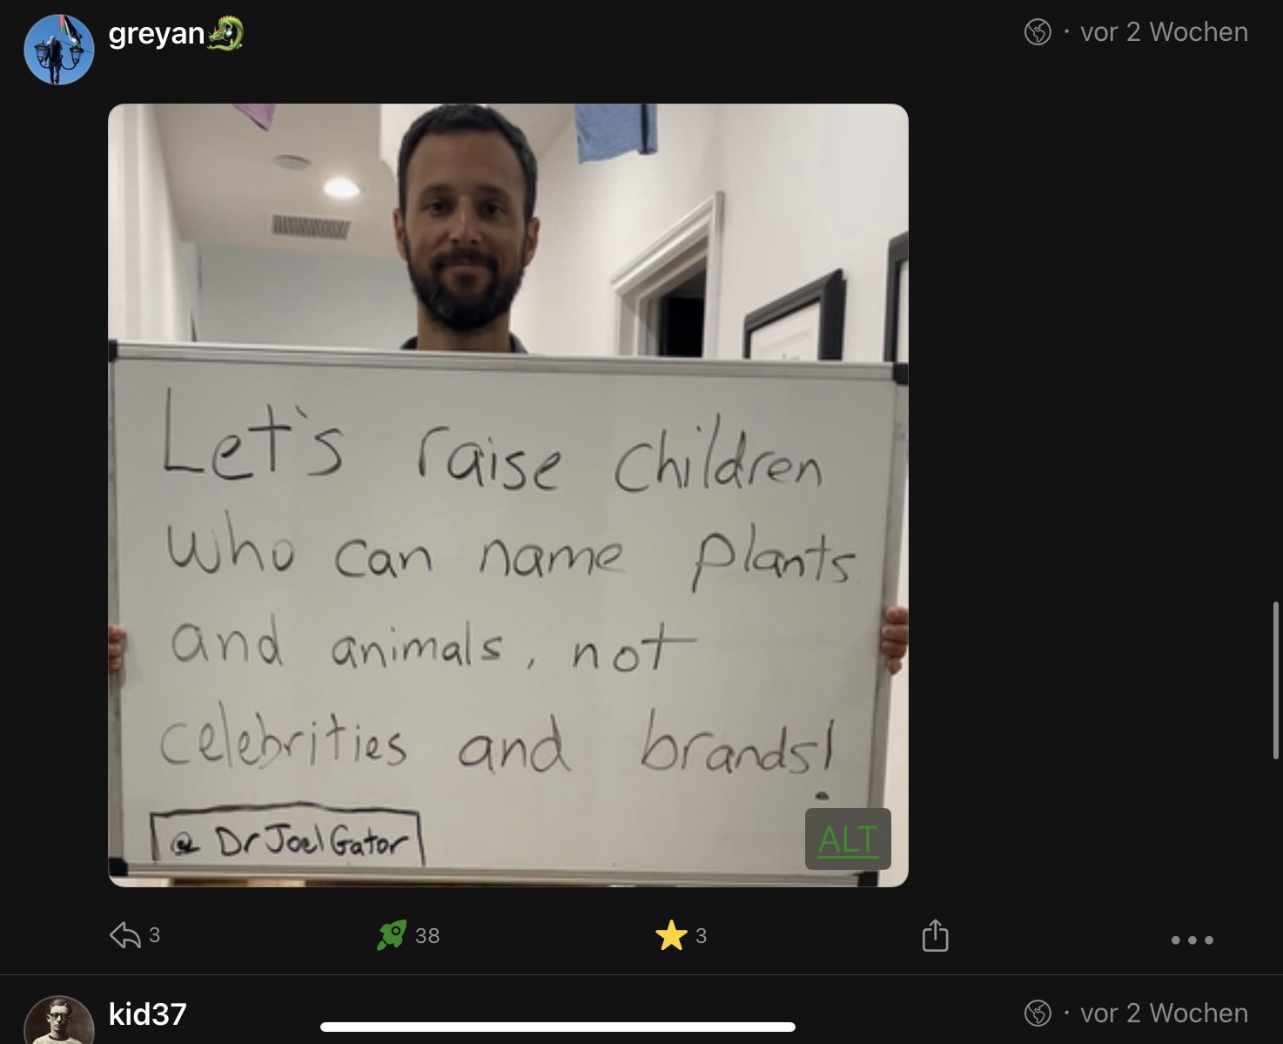Boost the post with rocket icon

pos(392,935)
